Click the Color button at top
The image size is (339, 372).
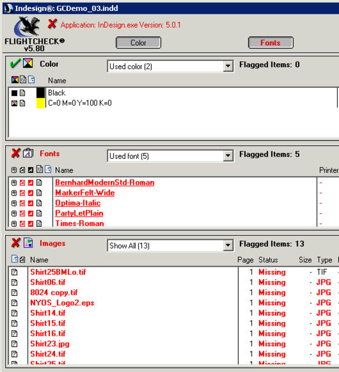point(138,43)
